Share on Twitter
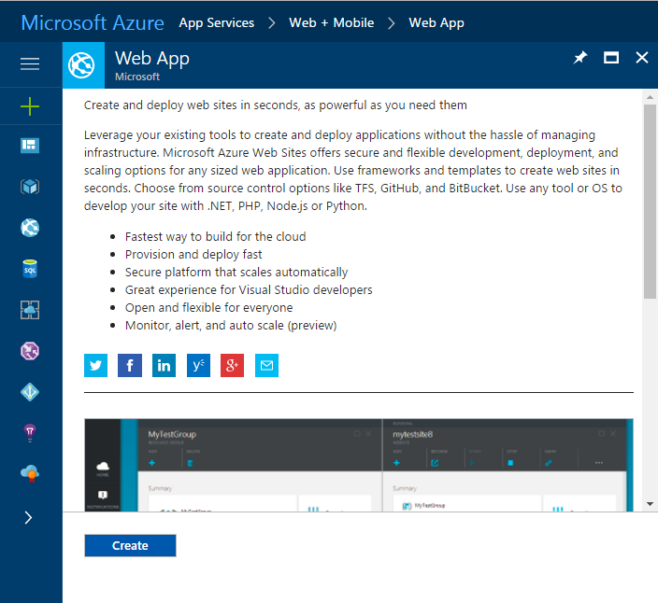The image size is (658, 603). pyautogui.click(x=95, y=365)
